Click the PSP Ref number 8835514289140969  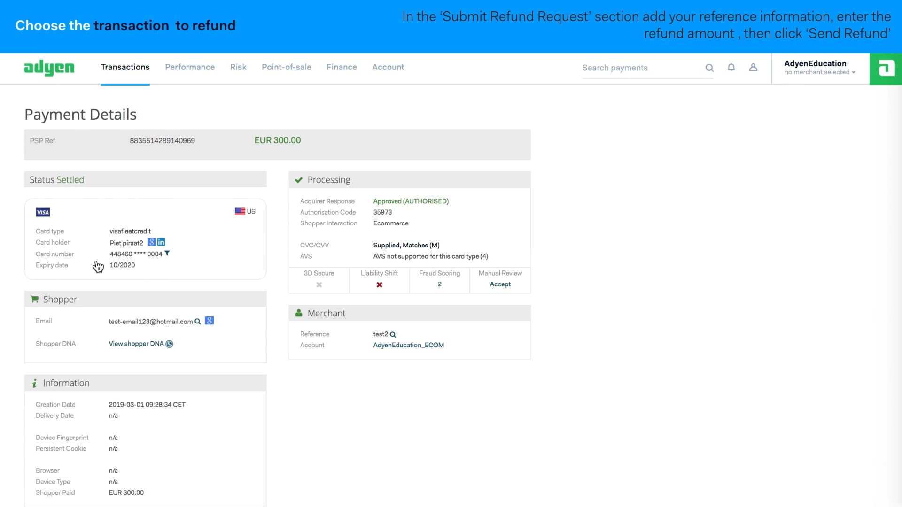[162, 141]
